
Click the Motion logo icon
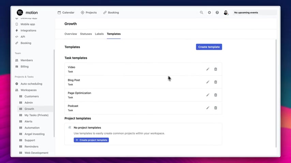(x=20, y=13)
